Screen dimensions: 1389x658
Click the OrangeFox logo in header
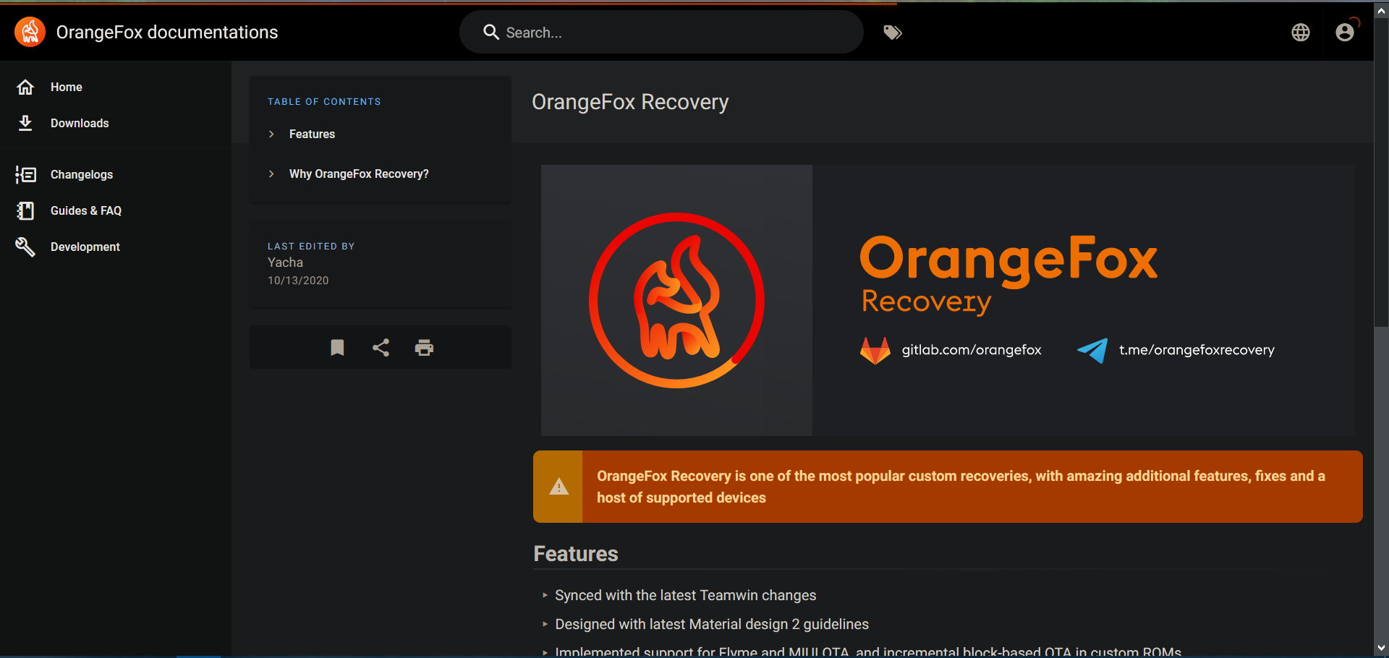30,32
